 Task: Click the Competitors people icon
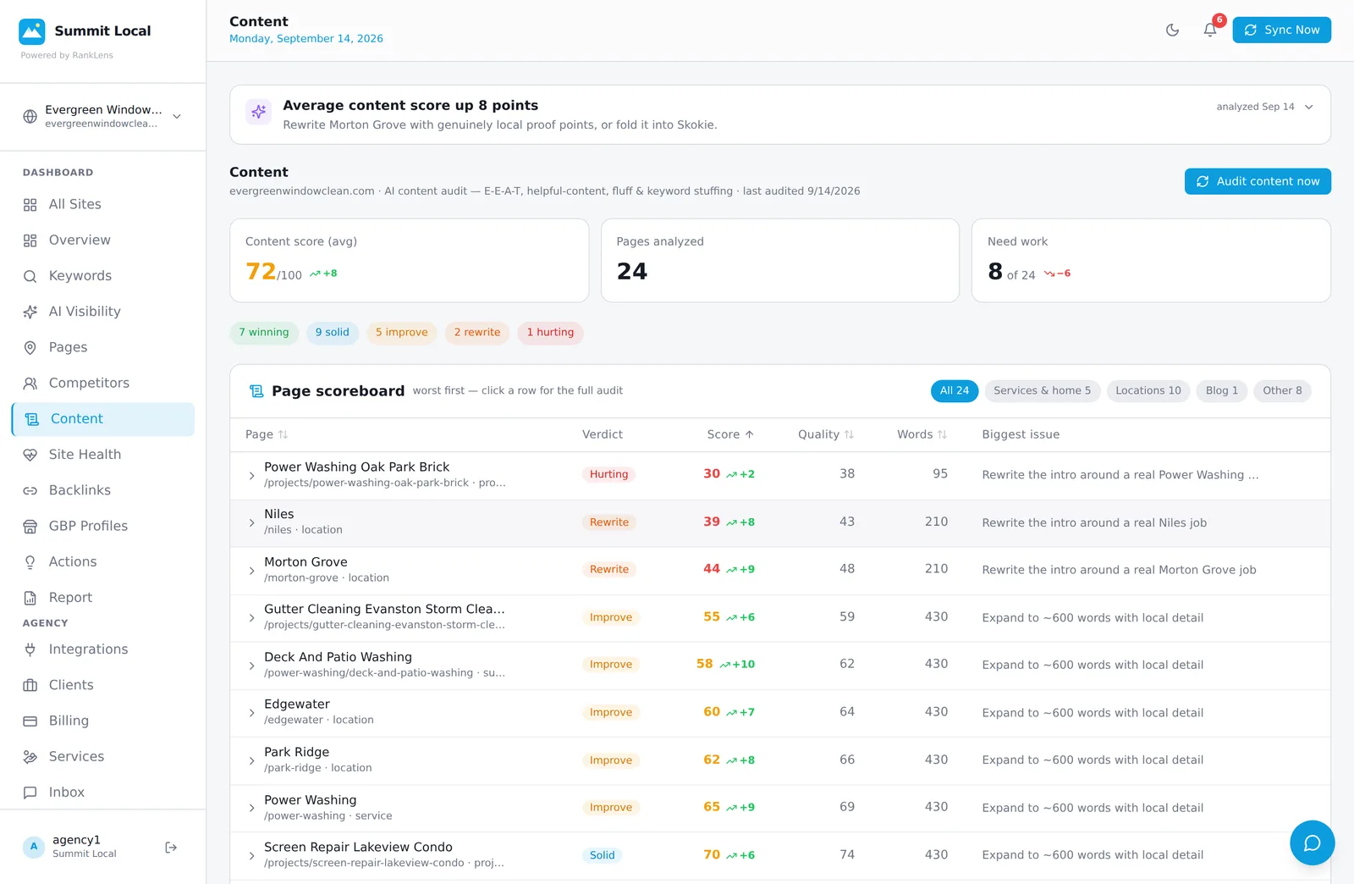tap(30, 384)
